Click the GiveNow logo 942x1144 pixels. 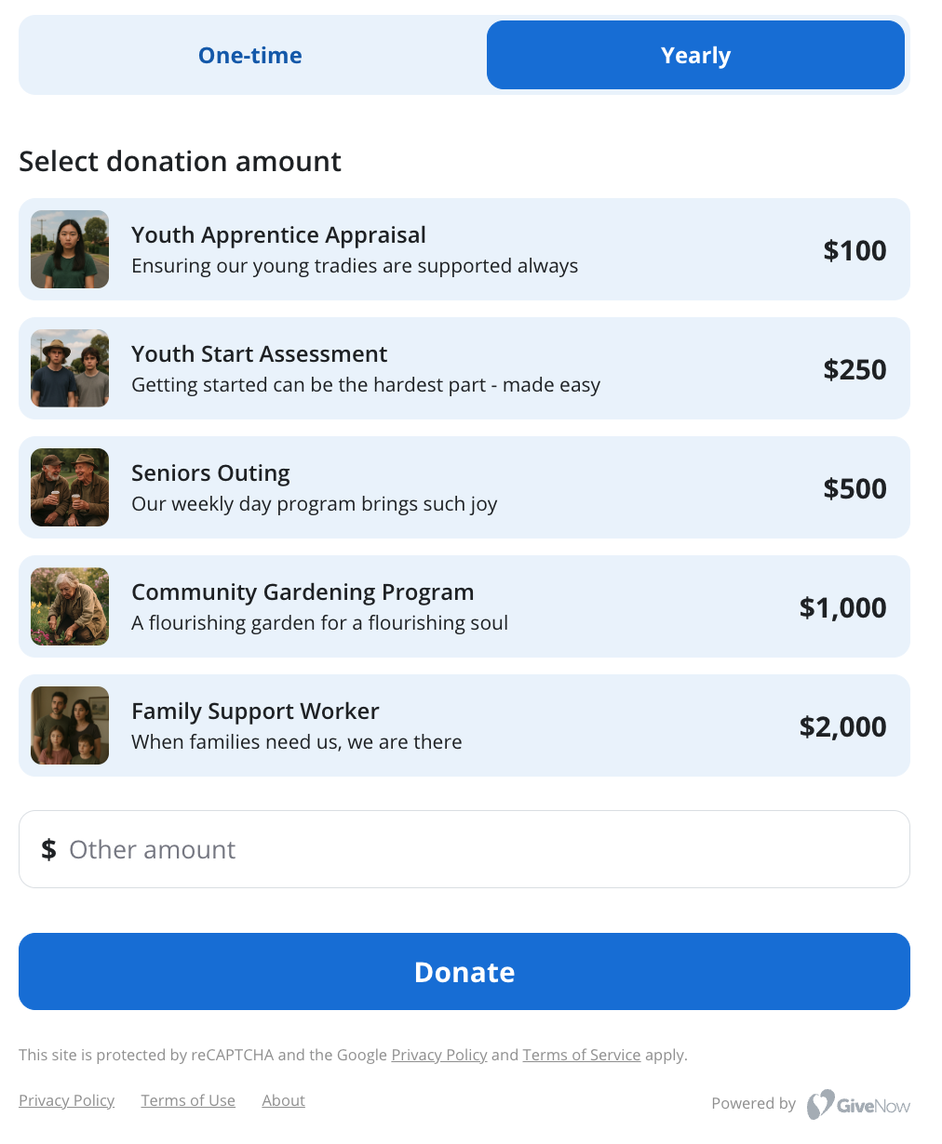coord(858,1104)
